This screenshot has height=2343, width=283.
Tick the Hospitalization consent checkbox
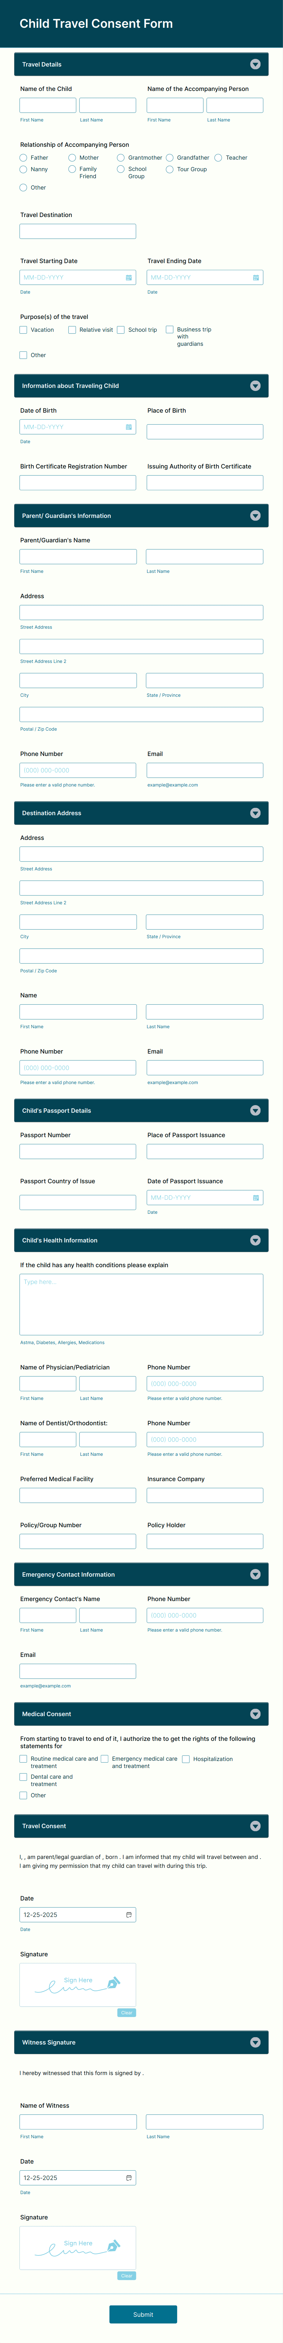[186, 1759]
